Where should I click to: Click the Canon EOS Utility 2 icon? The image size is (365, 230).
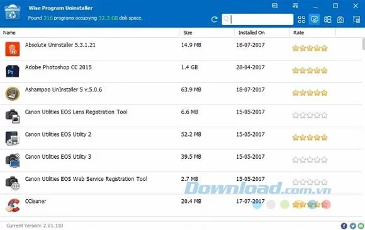[13, 138]
